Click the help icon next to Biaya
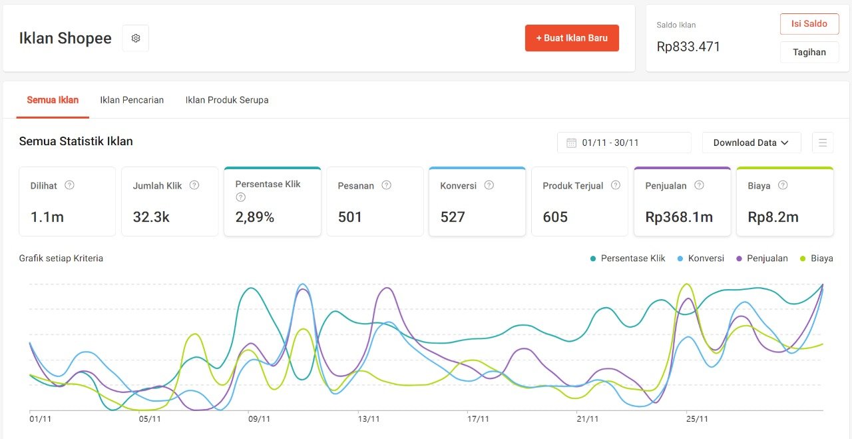The height and width of the screenshot is (439, 852). pos(783,185)
